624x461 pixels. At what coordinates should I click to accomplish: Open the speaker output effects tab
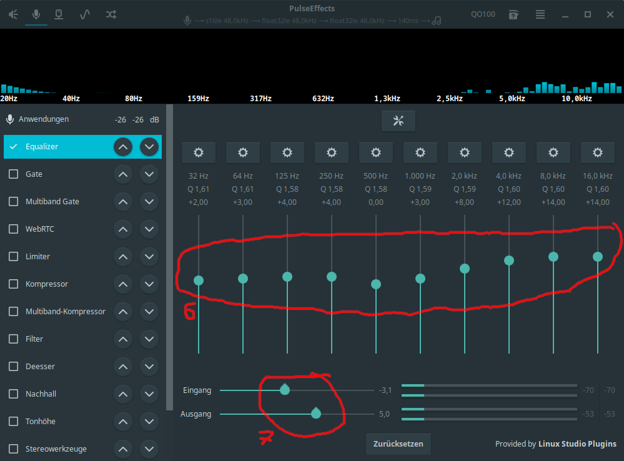(13, 14)
